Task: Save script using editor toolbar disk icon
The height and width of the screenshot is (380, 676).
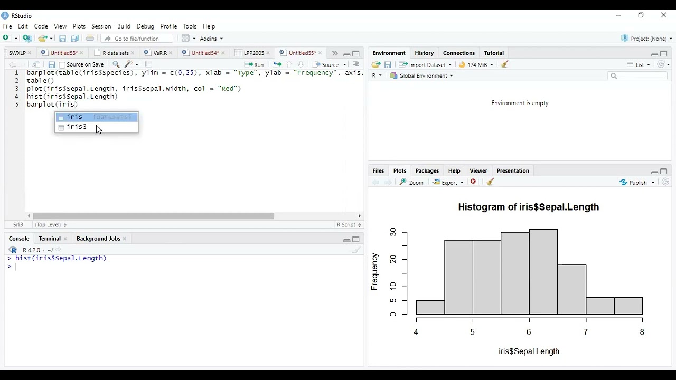Action: (x=52, y=64)
